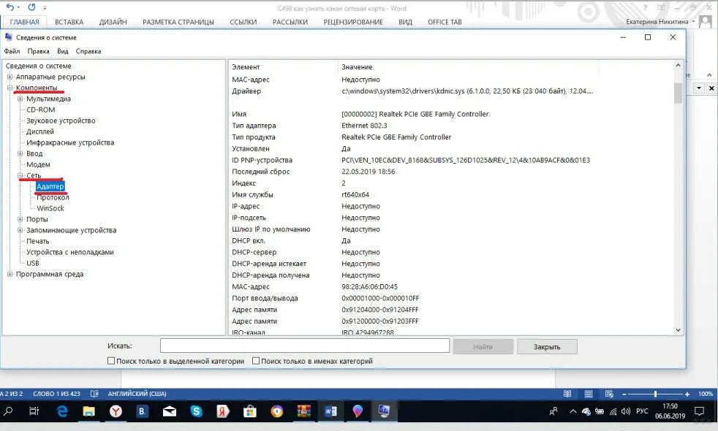Open the Правка menu
This screenshot has width=718, height=431.
[x=38, y=51]
